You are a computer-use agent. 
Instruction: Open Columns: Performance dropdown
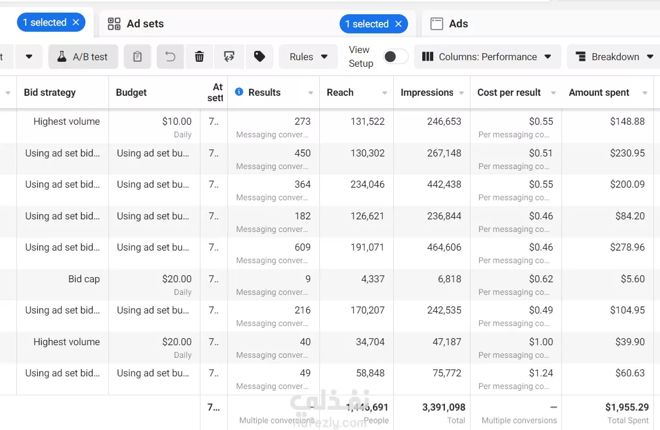click(487, 57)
